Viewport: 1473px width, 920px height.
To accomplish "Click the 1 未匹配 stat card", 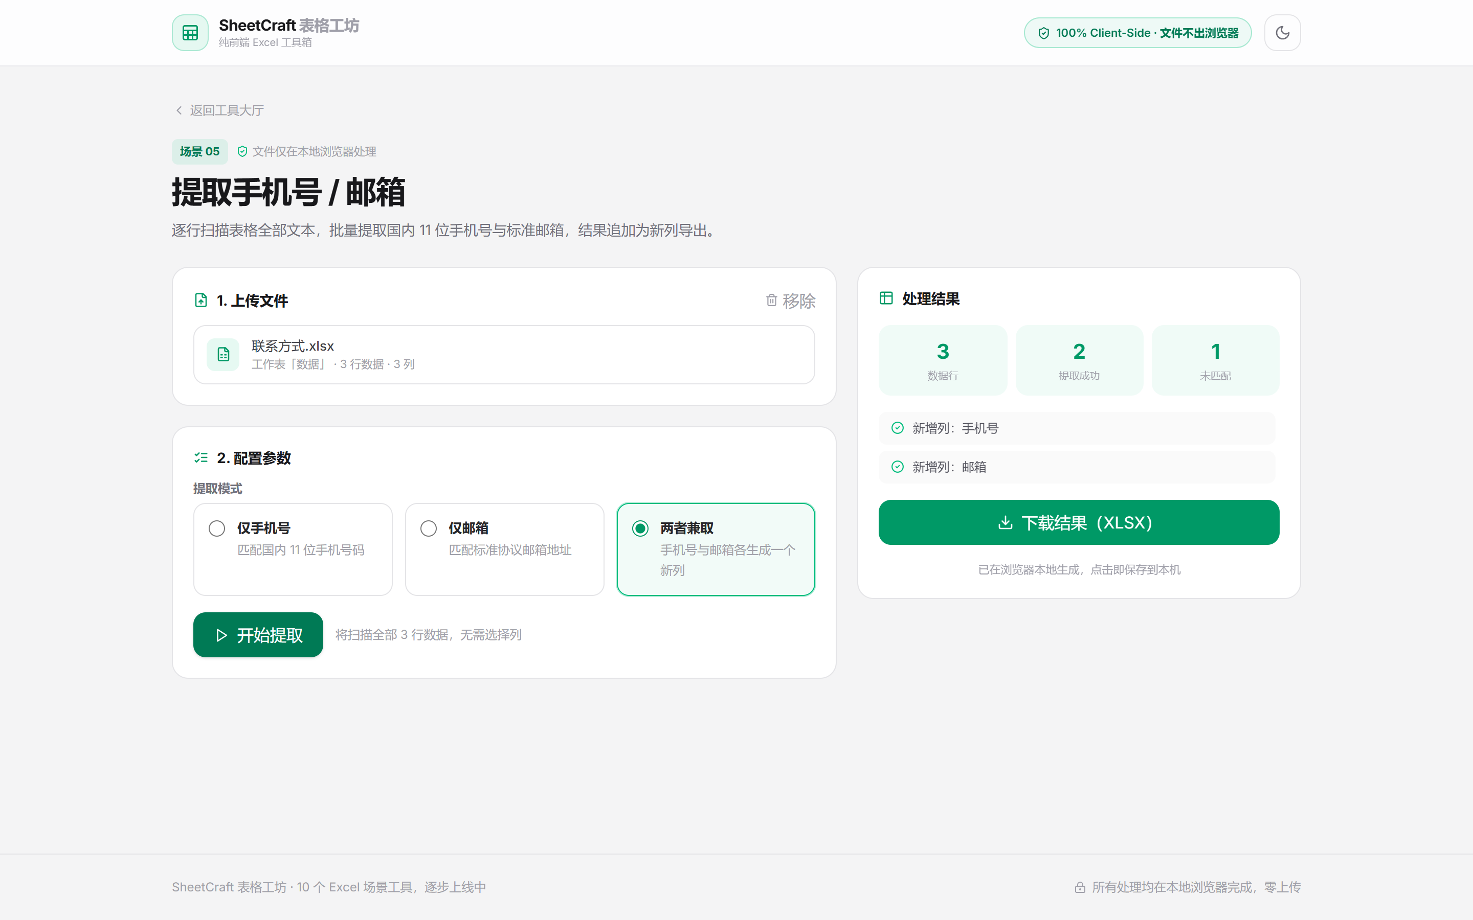I will (1216, 360).
